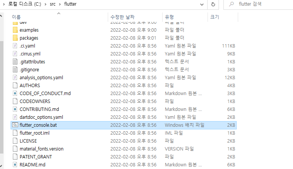The height and width of the screenshot is (169, 293).
Task: Click the analysis_options.yaml file icon
Action: pos(15,77)
